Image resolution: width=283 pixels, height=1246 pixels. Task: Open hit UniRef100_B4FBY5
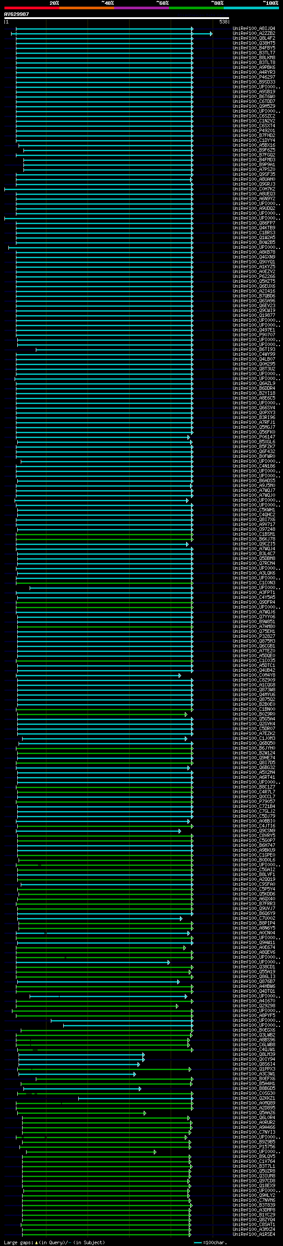pyautogui.click(x=254, y=48)
